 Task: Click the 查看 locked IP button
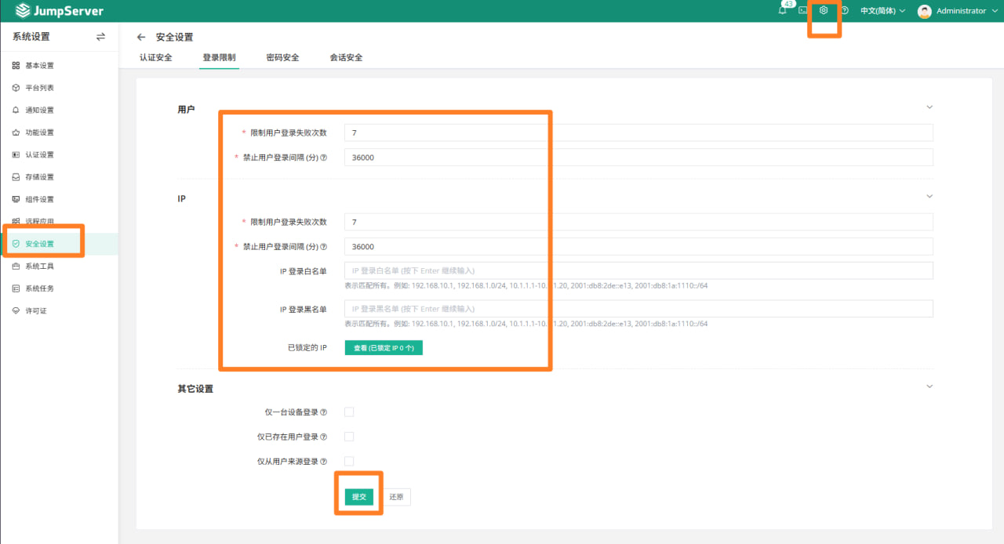point(384,348)
